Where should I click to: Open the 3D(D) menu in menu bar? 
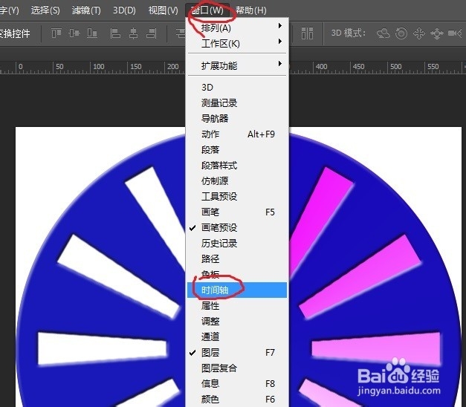click(124, 10)
